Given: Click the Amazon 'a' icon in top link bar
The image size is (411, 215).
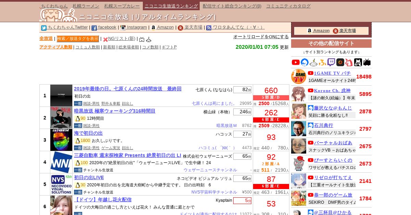Looking at the screenshot, I should pyautogui.click(x=153, y=28).
